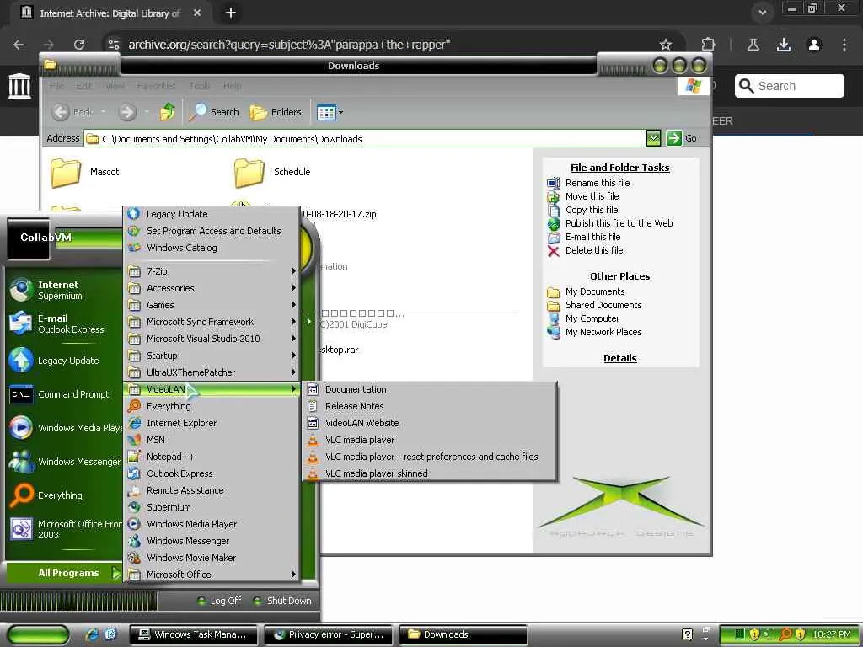Bookmark page with star icon in browser
This screenshot has height=647, width=863.
click(666, 45)
